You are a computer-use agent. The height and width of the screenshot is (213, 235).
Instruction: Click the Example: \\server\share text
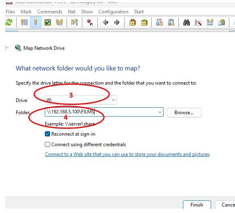tap(70, 124)
